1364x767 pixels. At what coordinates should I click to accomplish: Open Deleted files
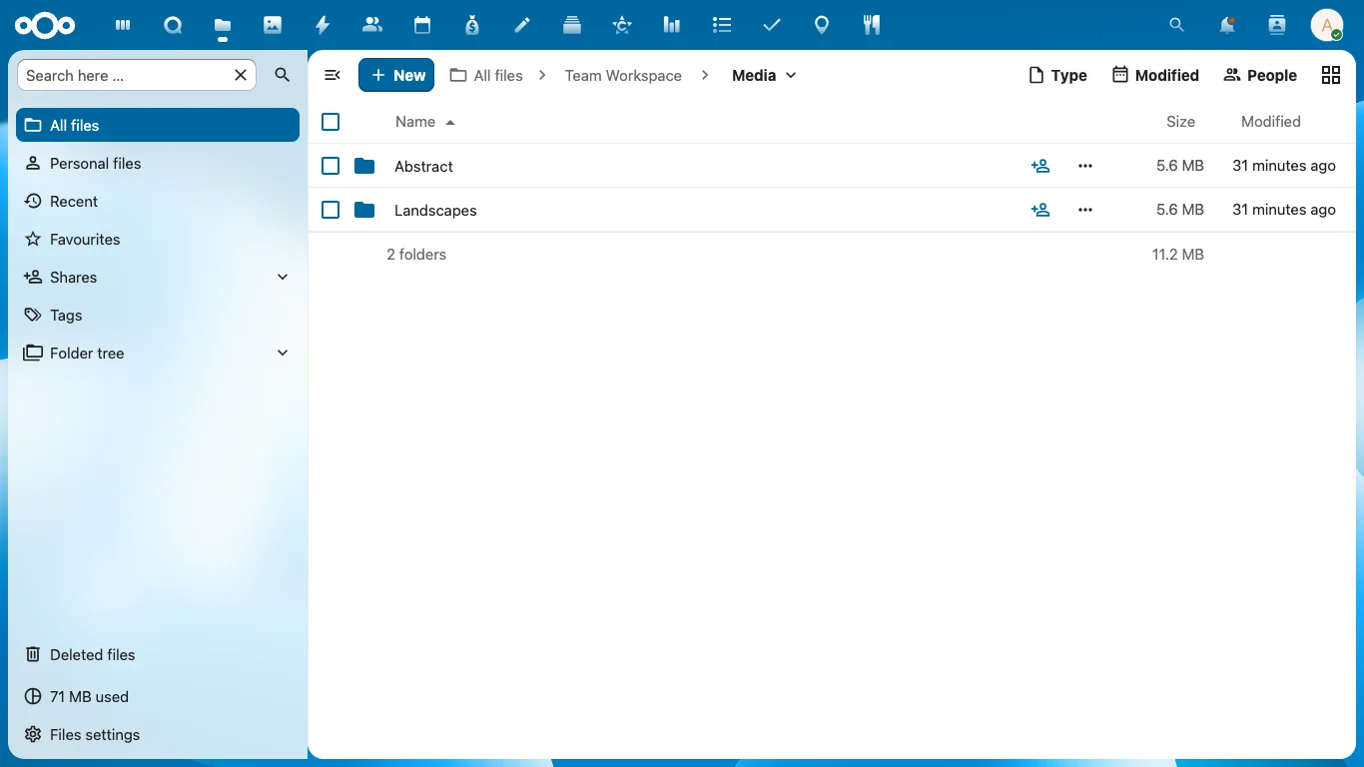[x=158, y=654]
